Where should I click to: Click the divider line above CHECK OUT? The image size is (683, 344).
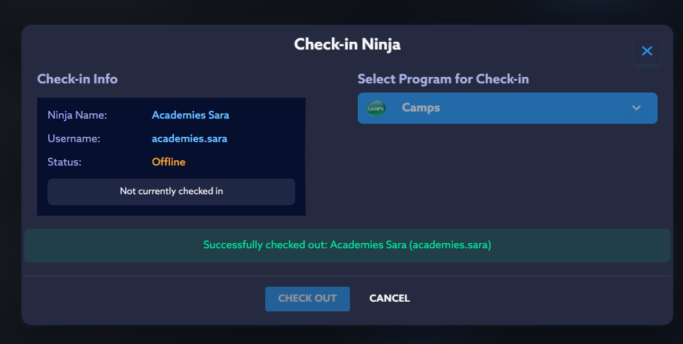coord(347,276)
